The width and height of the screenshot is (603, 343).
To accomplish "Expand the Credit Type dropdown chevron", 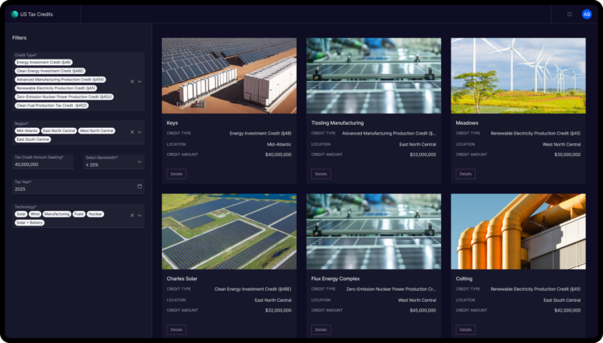I will (x=139, y=81).
